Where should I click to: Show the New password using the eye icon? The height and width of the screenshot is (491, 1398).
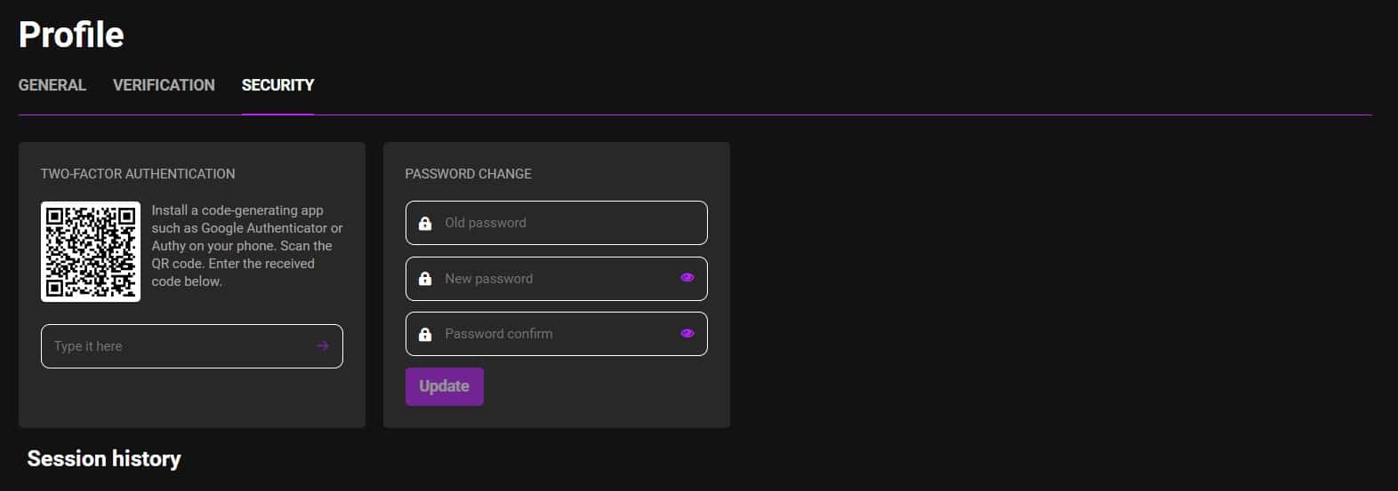pyautogui.click(x=687, y=278)
